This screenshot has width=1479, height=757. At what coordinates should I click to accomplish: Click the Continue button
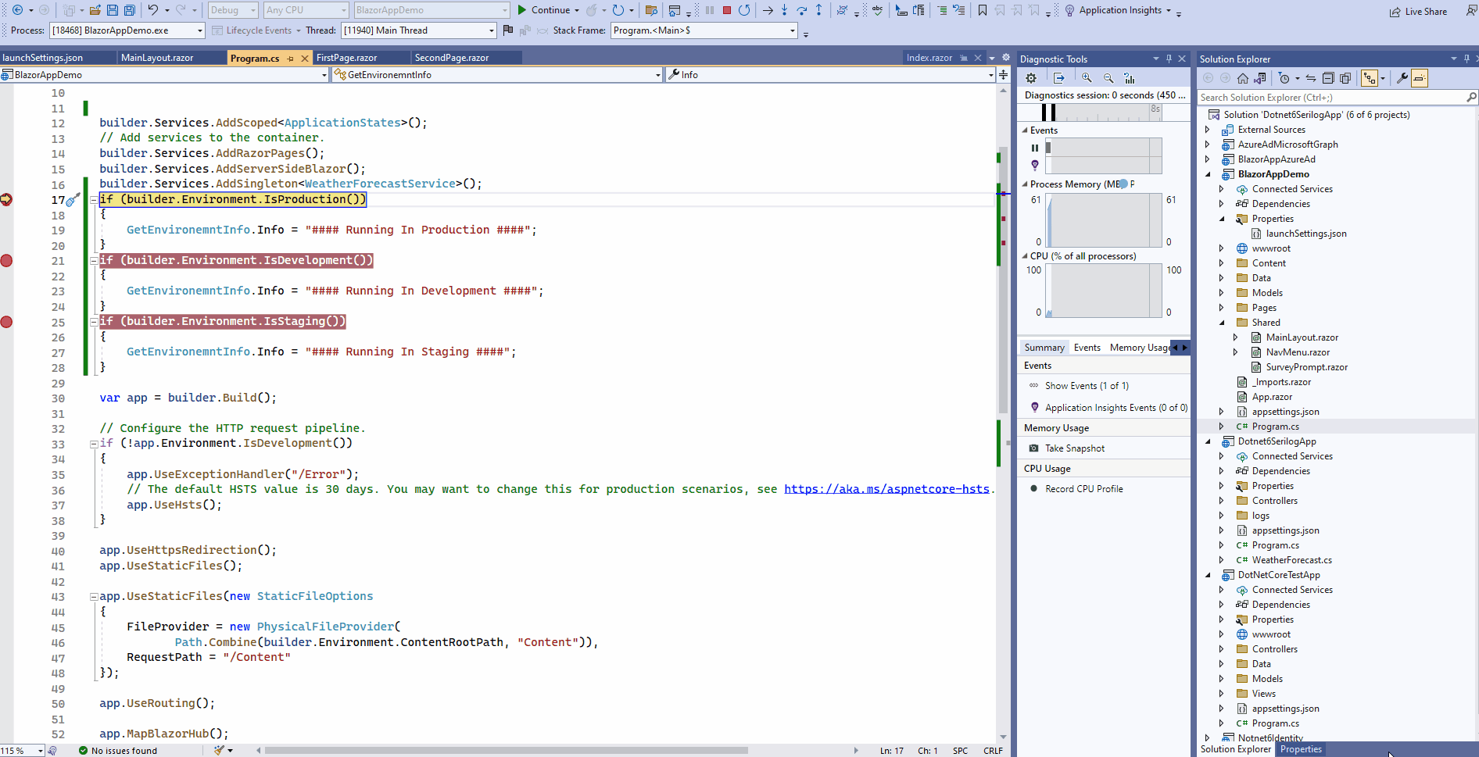546,10
